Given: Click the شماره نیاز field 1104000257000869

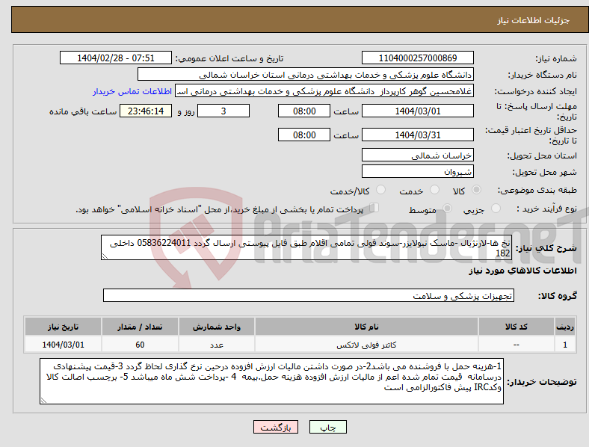Looking at the screenshot, I should [417, 58].
